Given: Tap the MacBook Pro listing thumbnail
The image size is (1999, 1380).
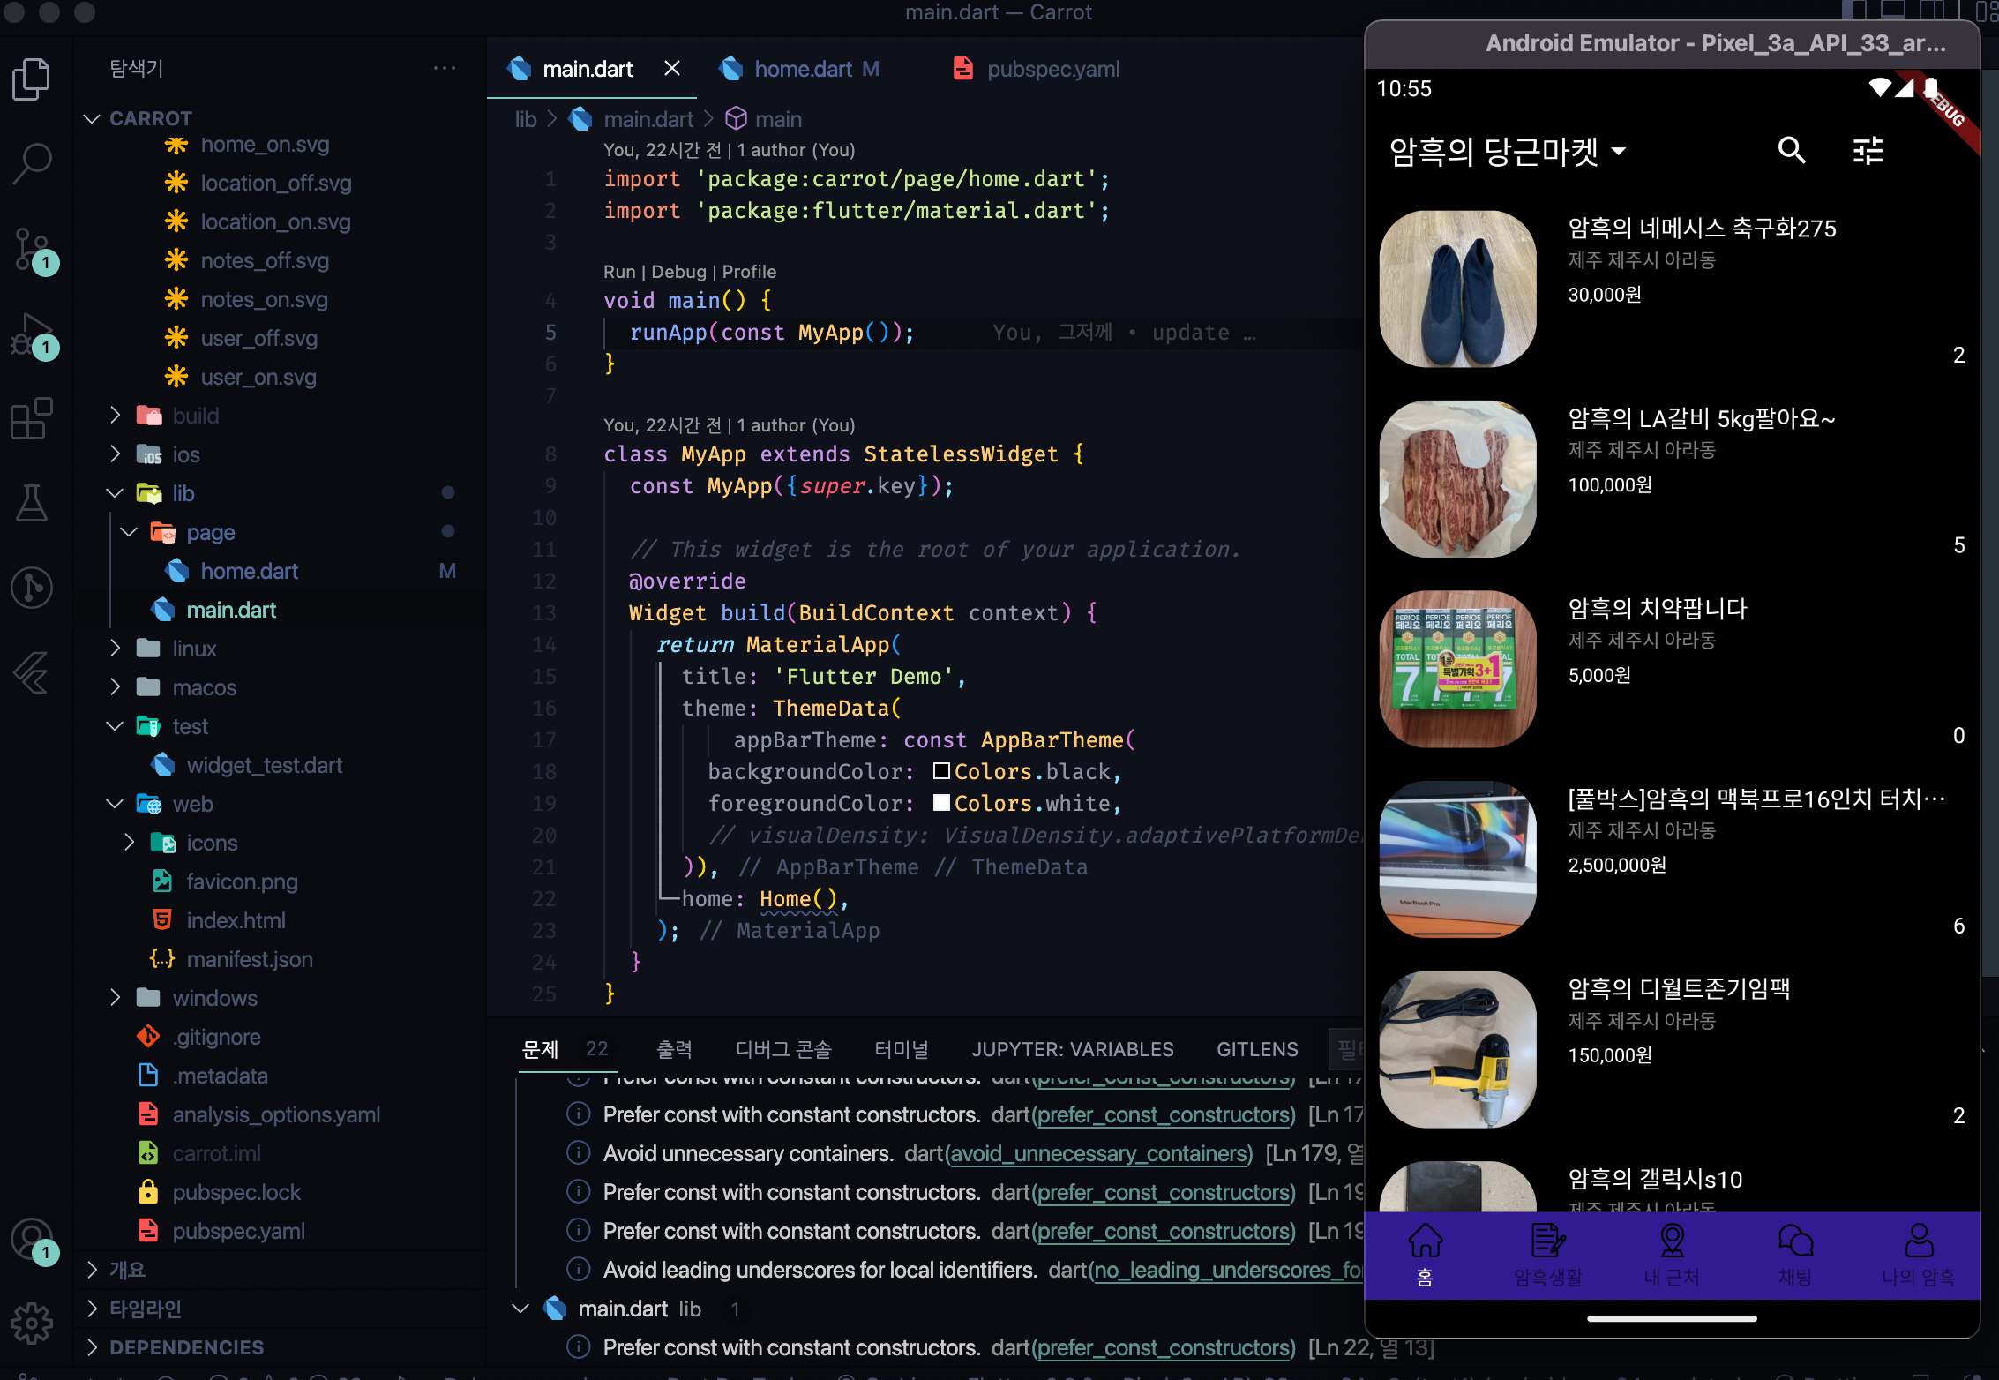Looking at the screenshot, I should tap(1457, 859).
